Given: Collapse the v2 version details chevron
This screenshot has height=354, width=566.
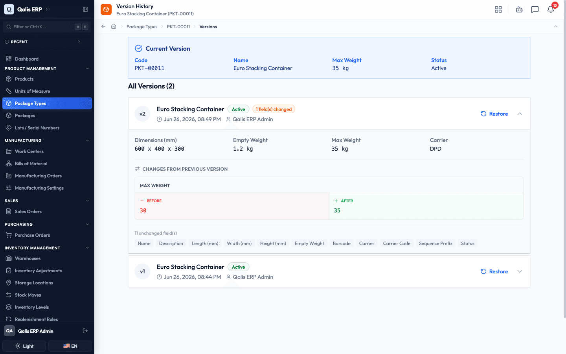Looking at the screenshot, I should click(520, 114).
